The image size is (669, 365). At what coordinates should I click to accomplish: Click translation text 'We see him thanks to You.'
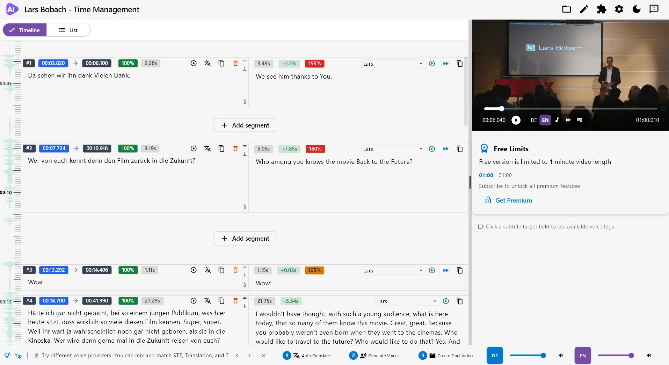coord(294,76)
